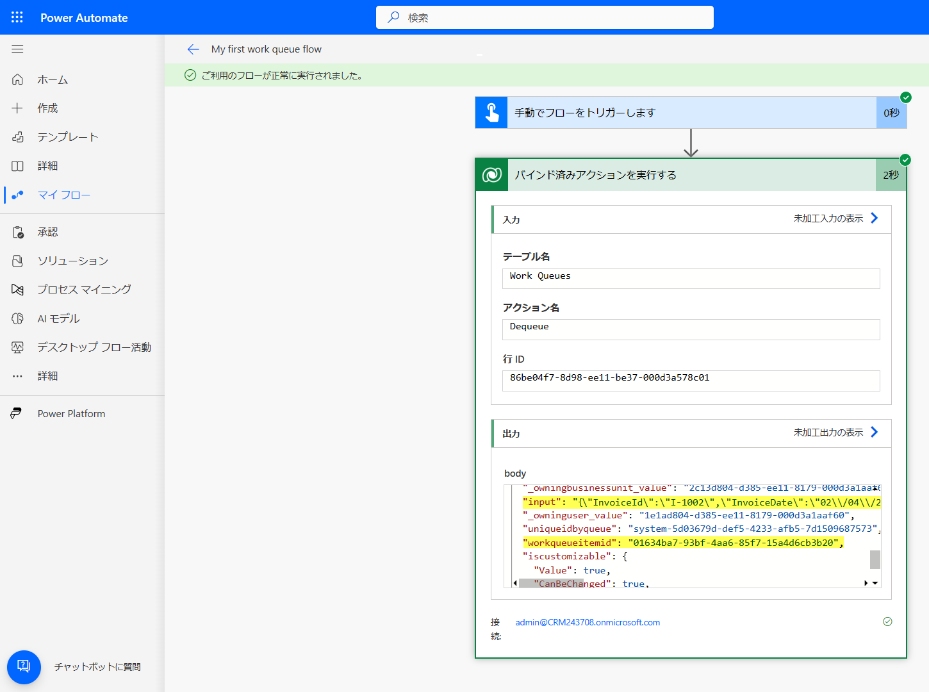Click the green check icon in success banner
Image resolution: width=929 pixels, height=692 pixels.
click(x=190, y=76)
